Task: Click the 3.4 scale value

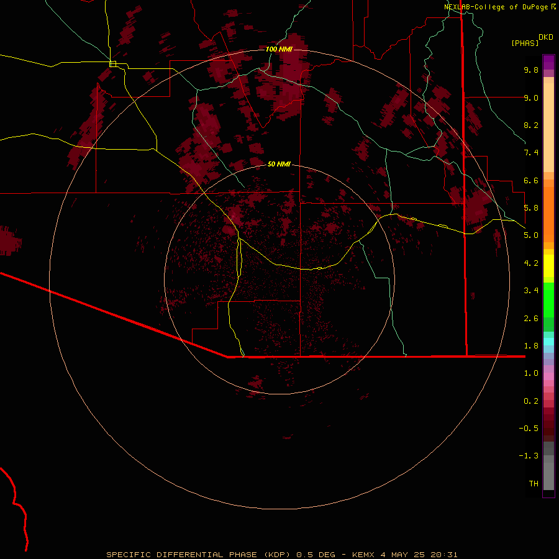Action: pyautogui.click(x=531, y=291)
